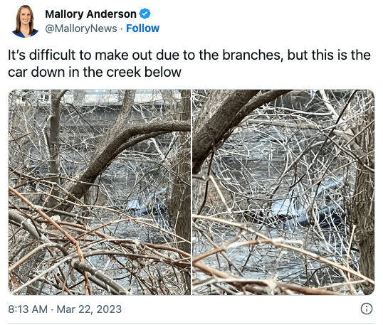Screen dimensions: 383x325
Task: Click the divider between the two photos
Action: click(191, 192)
